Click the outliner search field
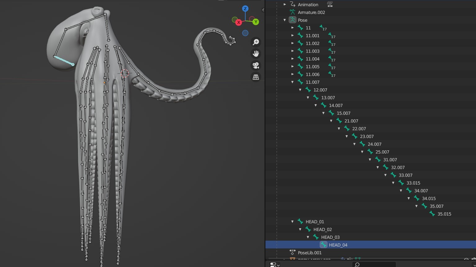 tap(374, 264)
